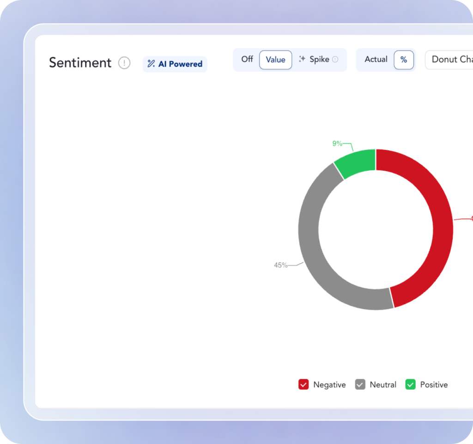Image resolution: width=473 pixels, height=444 pixels.
Task: Click the magic wand icon in AI Powered badge
Action: (x=151, y=64)
